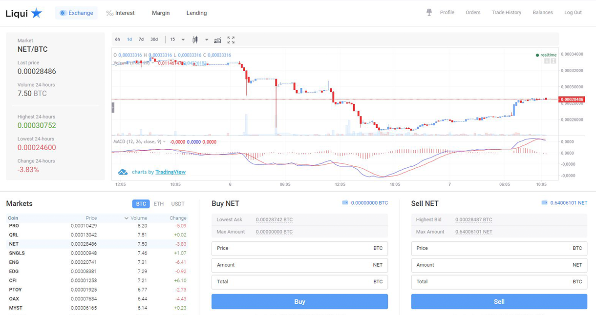Open the chart indicators icon

(x=217, y=40)
